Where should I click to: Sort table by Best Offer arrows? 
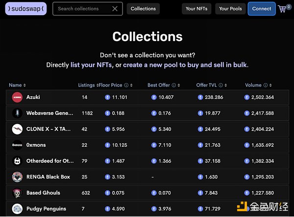179,86
